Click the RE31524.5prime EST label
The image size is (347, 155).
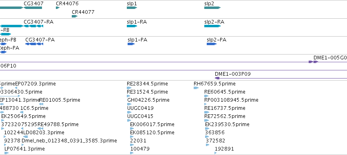(147, 92)
